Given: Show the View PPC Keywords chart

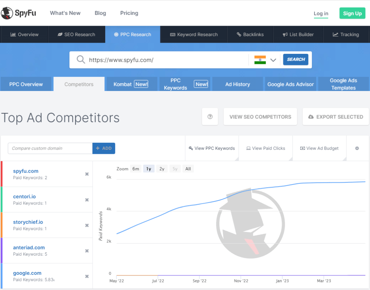Looking at the screenshot, I should click(x=212, y=148).
